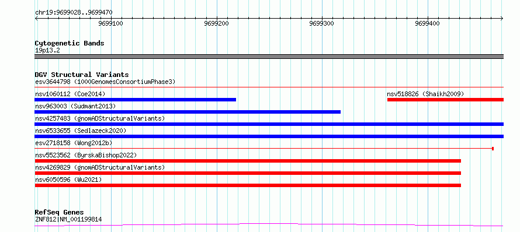
Task: Click the blue nsv963003 variant bar
Action: [188, 112]
